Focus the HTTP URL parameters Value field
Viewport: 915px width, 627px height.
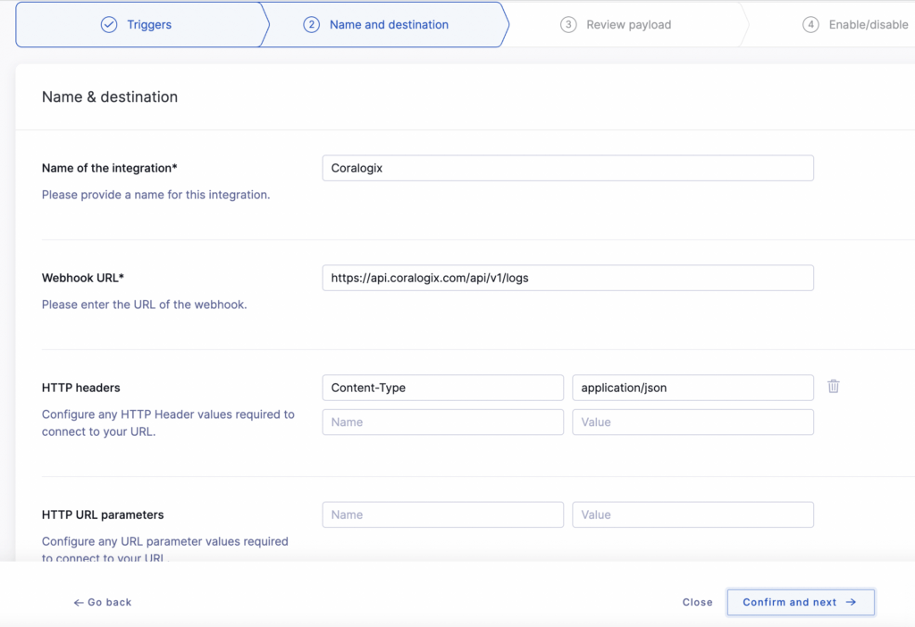693,514
